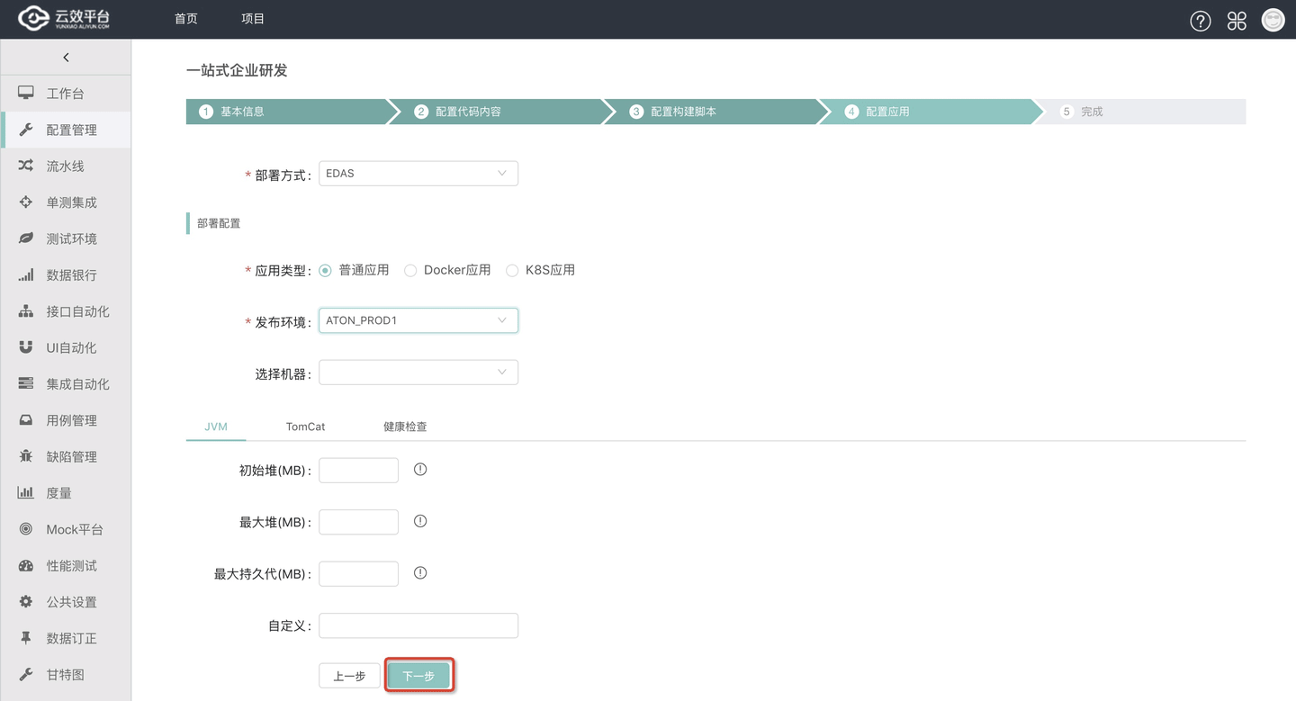Click the 单测集成 icon
Image resolution: width=1296 pixels, height=701 pixels.
tap(26, 202)
